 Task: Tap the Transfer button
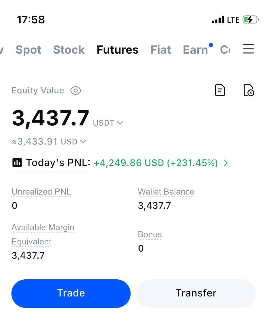196,293
